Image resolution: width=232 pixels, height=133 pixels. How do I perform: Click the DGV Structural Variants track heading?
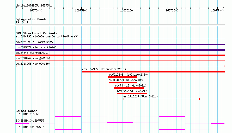click(x=36, y=33)
